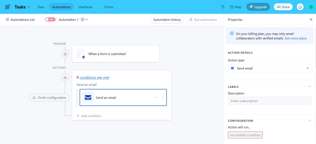Open Automation history
316x144 pixels.
click(x=167, y=20)
